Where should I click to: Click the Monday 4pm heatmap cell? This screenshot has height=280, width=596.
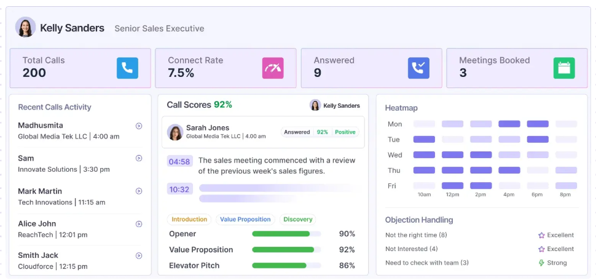pyautogui.click(x=509, y=124)
